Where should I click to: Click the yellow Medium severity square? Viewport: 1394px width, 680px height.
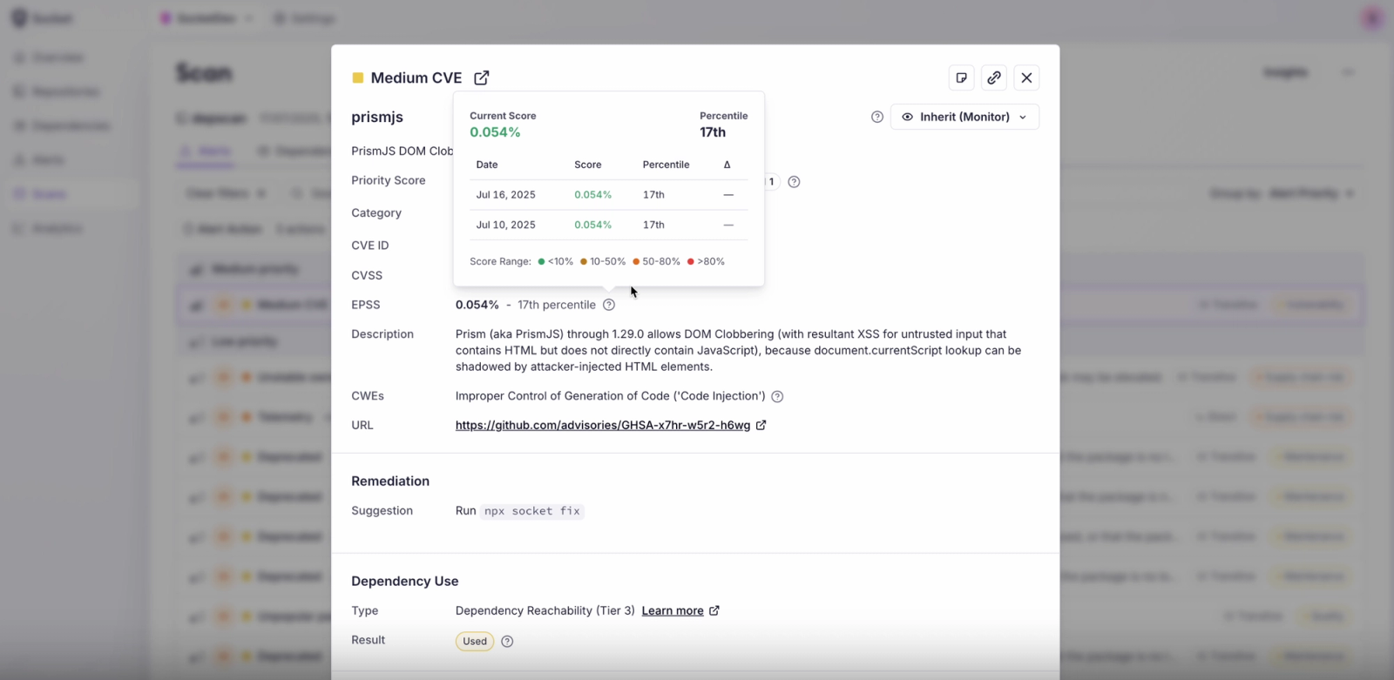(x=357, y=77)
